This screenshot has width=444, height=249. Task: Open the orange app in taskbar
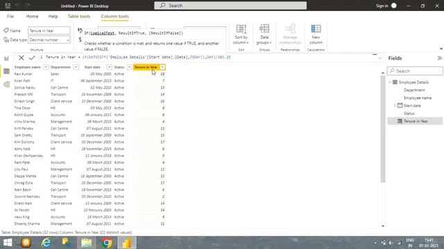pyautogui.click(x=26, y=243)
